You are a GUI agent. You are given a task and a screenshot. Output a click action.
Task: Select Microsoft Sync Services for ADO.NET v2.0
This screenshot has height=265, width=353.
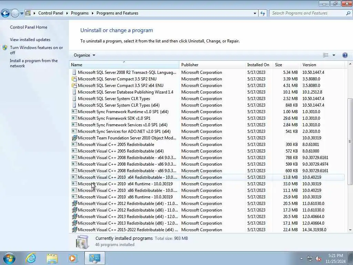[207, 131]
